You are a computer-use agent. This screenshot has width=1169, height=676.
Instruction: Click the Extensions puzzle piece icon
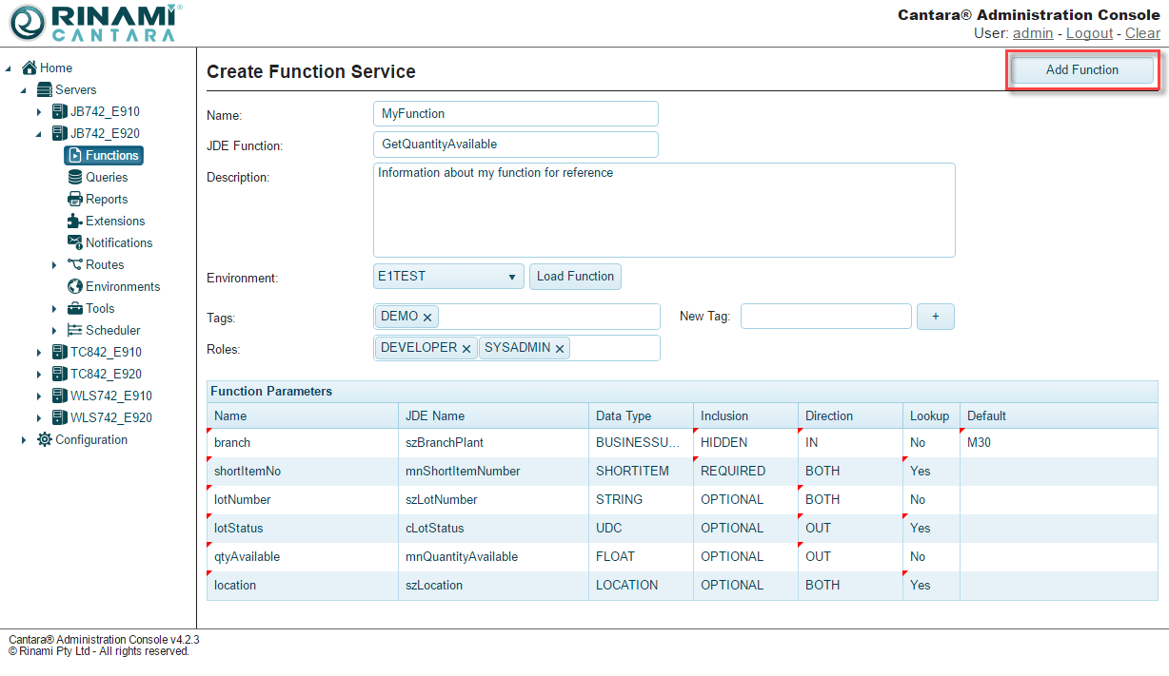coord(75,221)
